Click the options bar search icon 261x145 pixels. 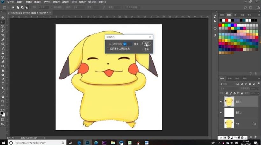coord(245,8)
